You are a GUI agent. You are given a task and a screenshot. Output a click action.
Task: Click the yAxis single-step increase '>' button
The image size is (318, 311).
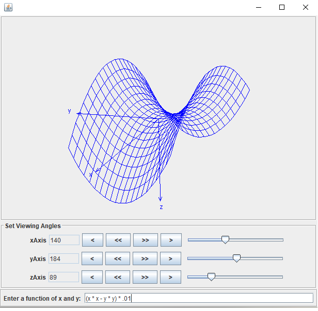click(x=170, y=258)
